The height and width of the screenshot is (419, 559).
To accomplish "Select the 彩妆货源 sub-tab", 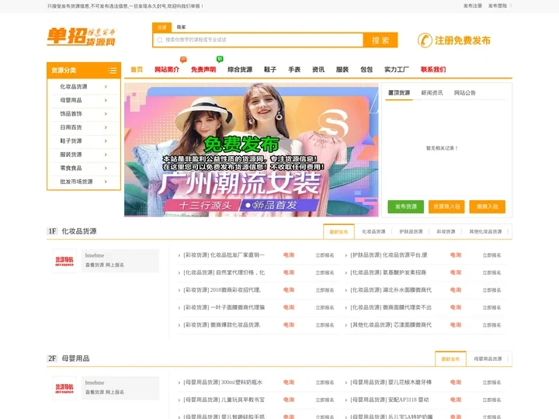I will click(x=446, y=231).
